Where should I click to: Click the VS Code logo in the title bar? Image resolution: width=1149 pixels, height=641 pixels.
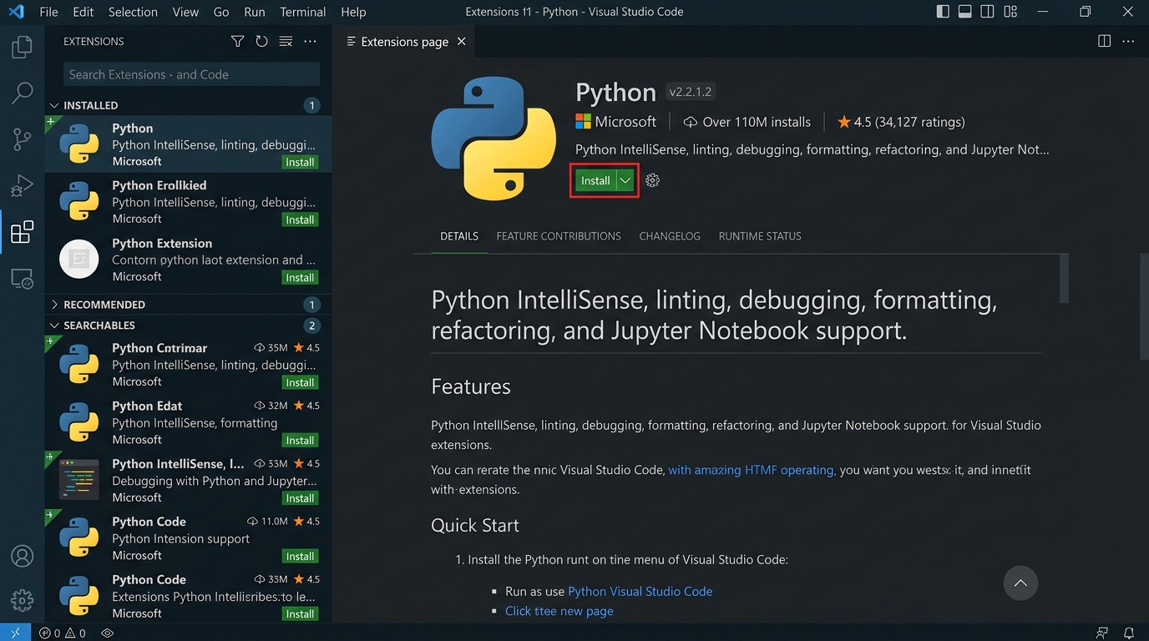16,12
